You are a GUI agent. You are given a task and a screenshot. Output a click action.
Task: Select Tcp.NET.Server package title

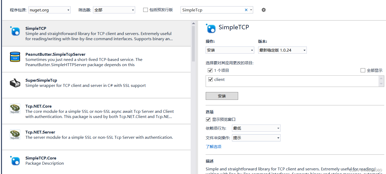40,132
